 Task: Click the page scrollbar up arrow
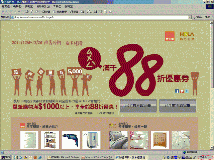tap(212, 22)
